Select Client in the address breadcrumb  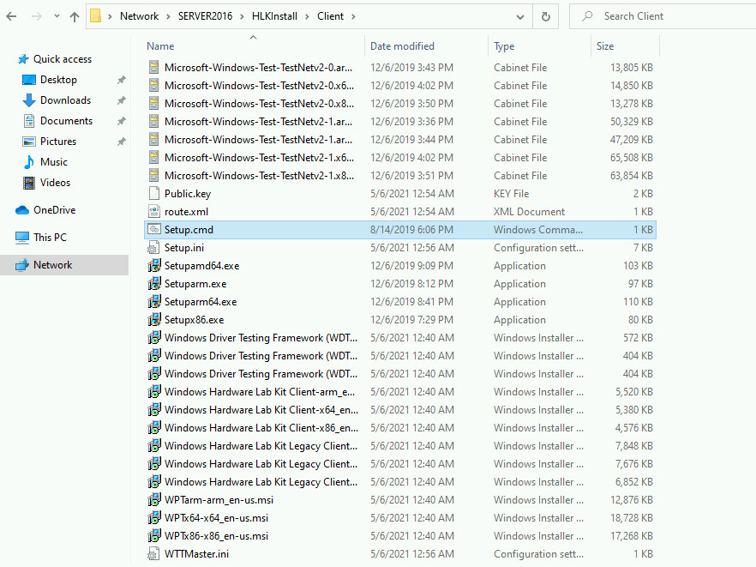[x=330, y=16]
